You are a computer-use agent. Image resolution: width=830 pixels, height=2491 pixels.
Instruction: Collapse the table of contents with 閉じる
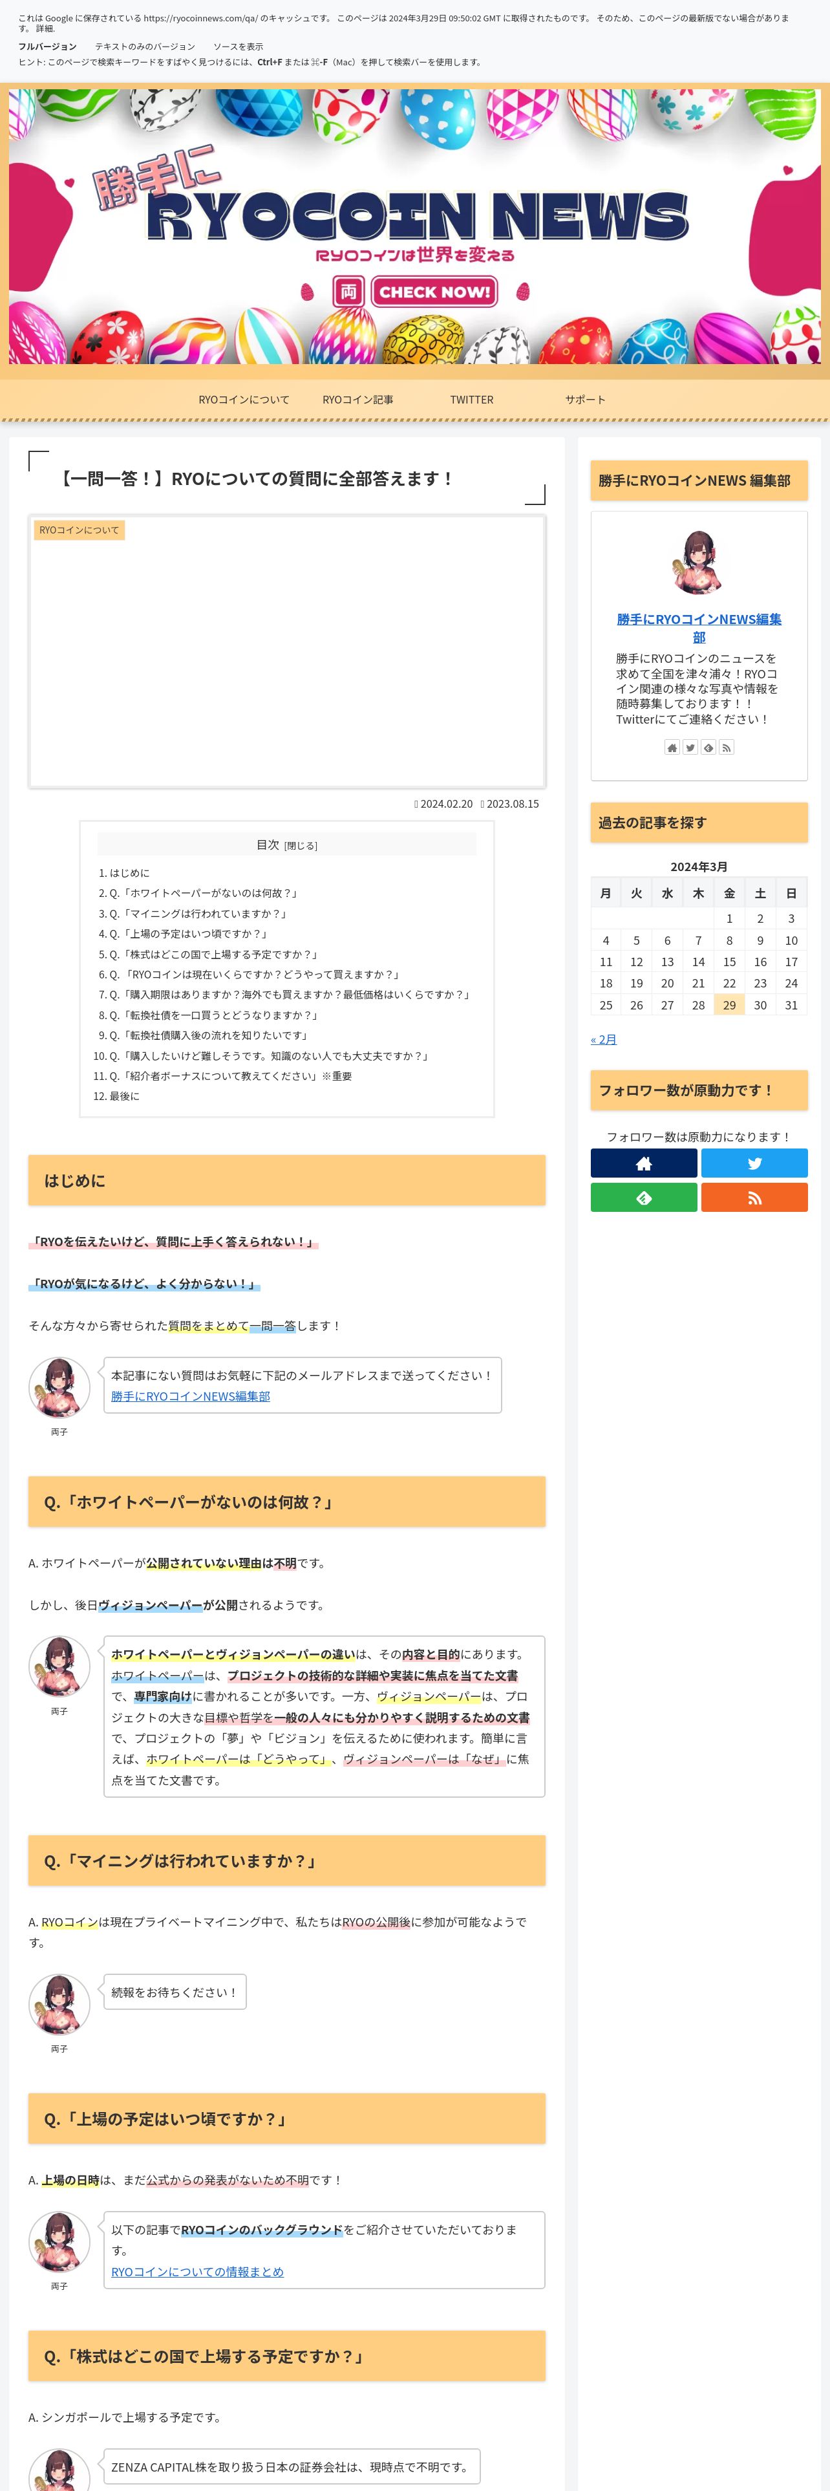pos(301,846)
